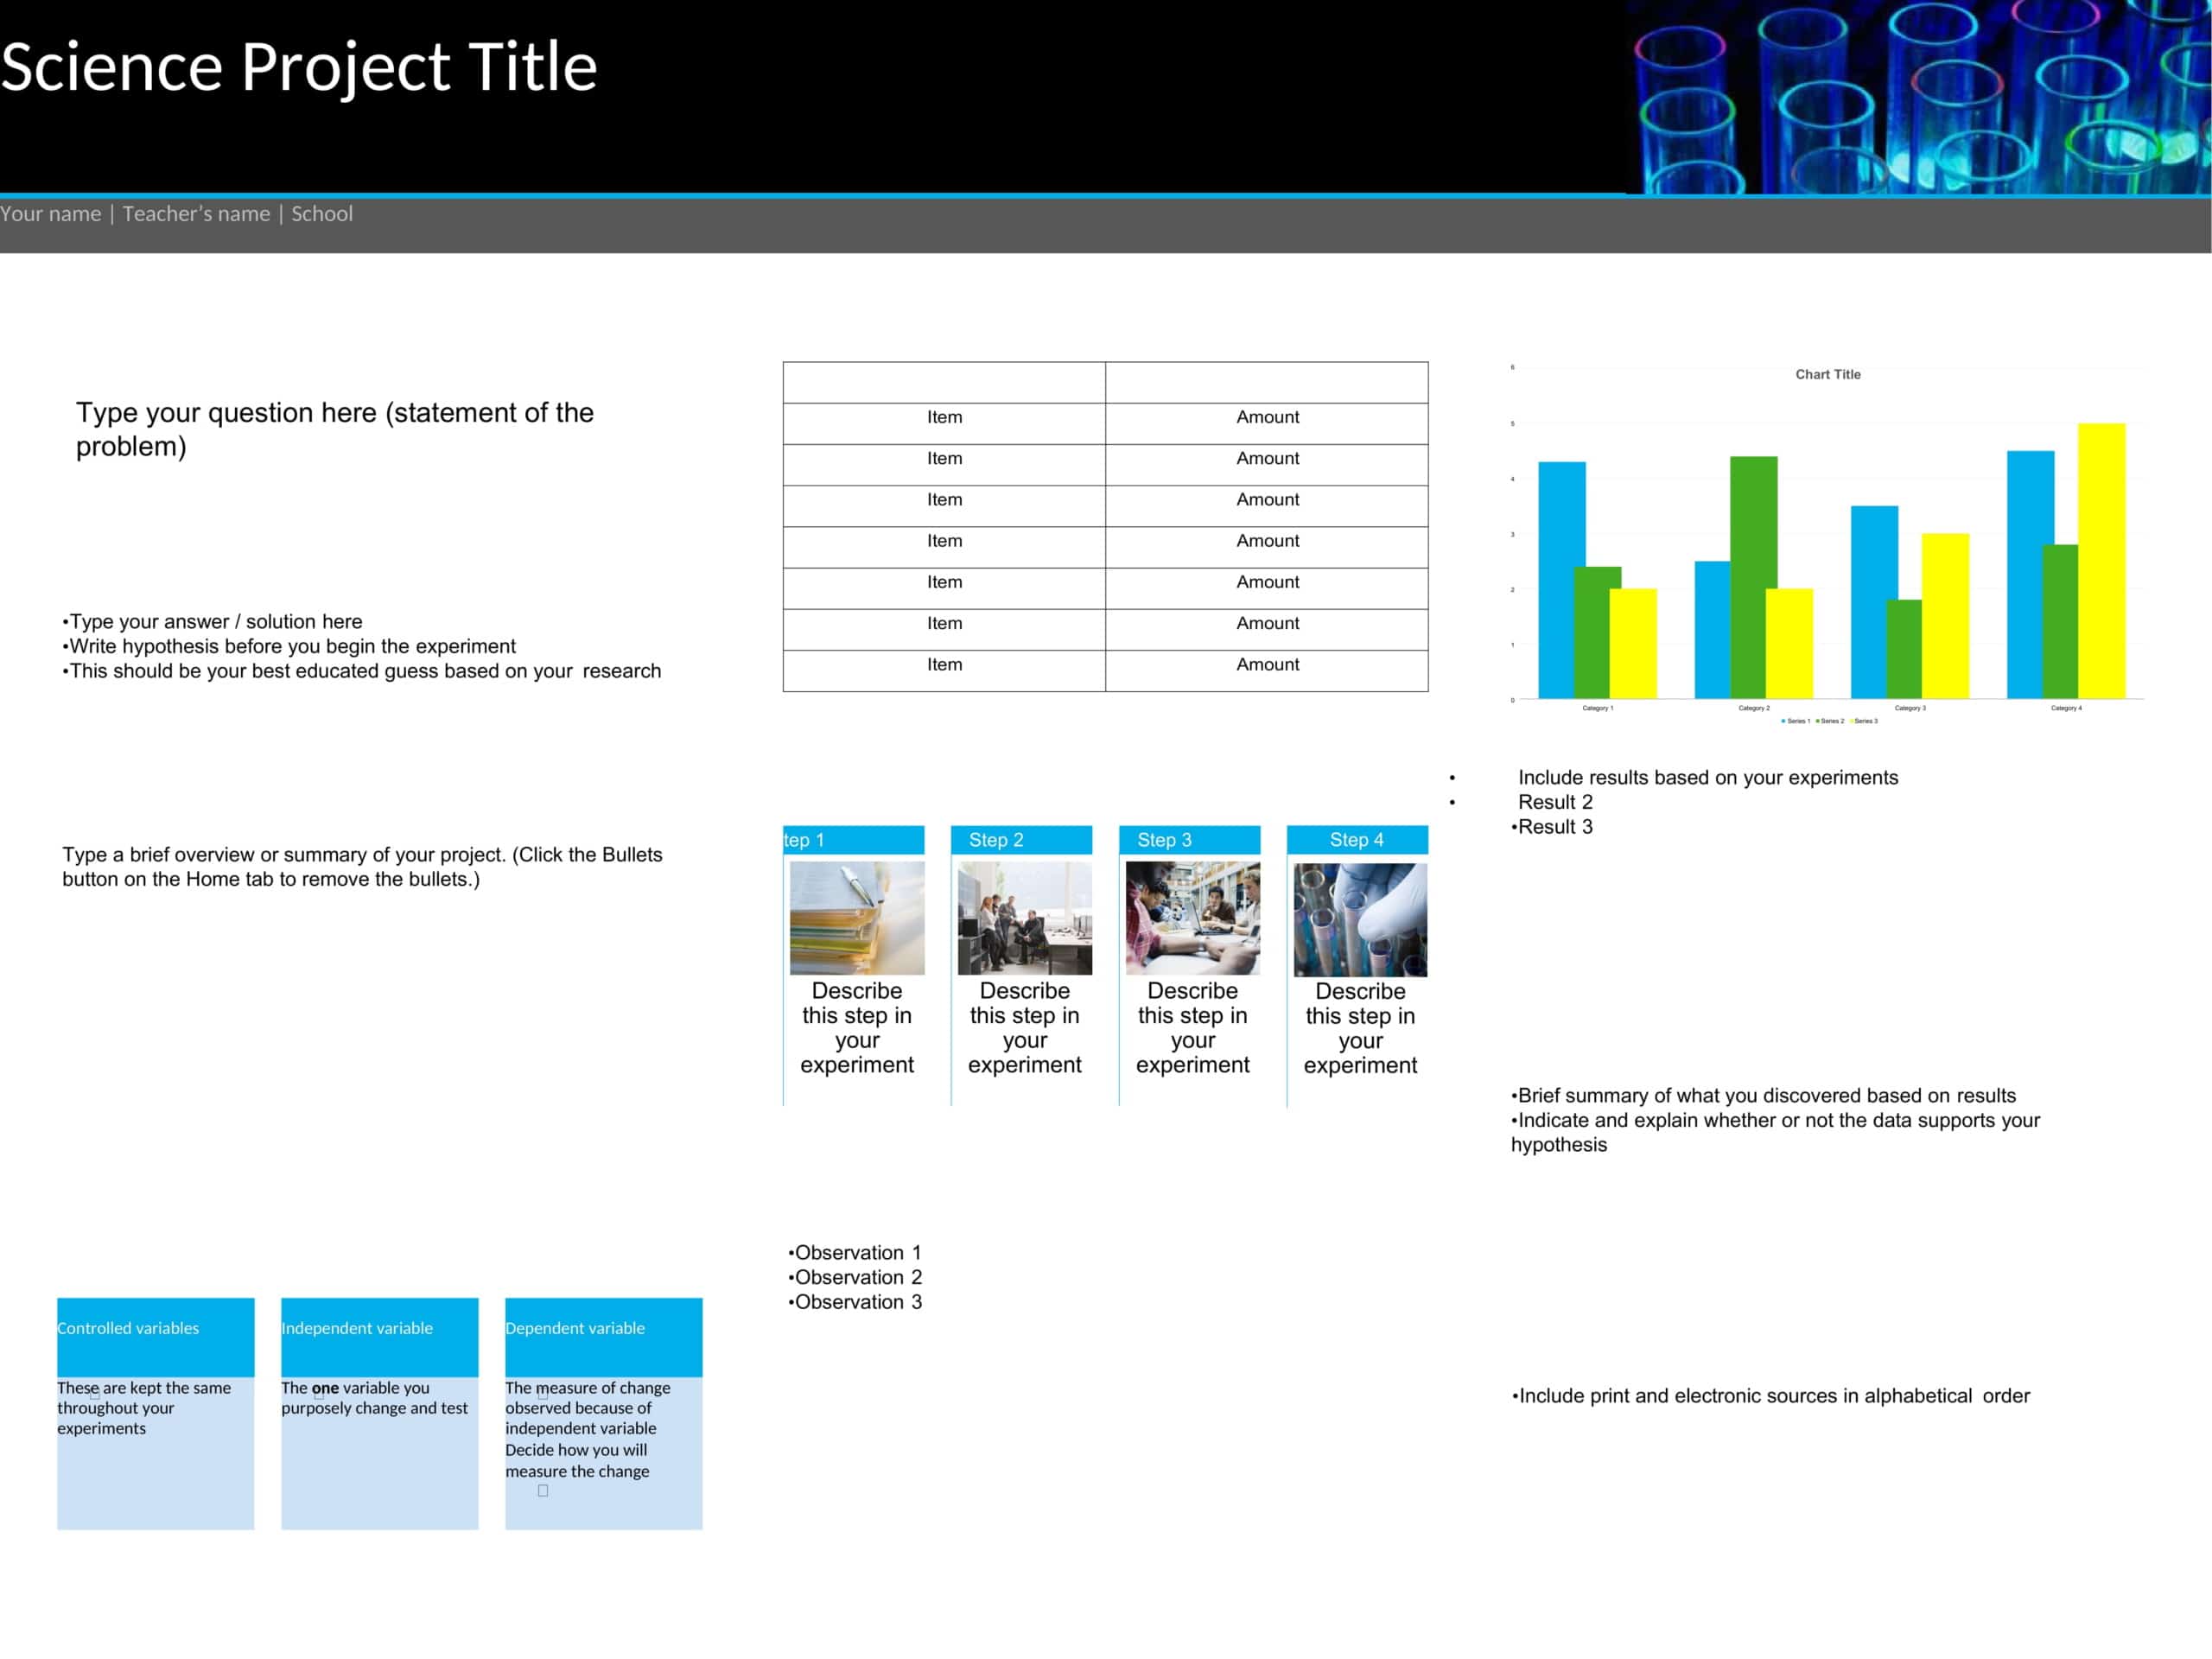Select the Your name Teacher's name School subtitle
2212x1659 pixels.
tap(176, 214)
